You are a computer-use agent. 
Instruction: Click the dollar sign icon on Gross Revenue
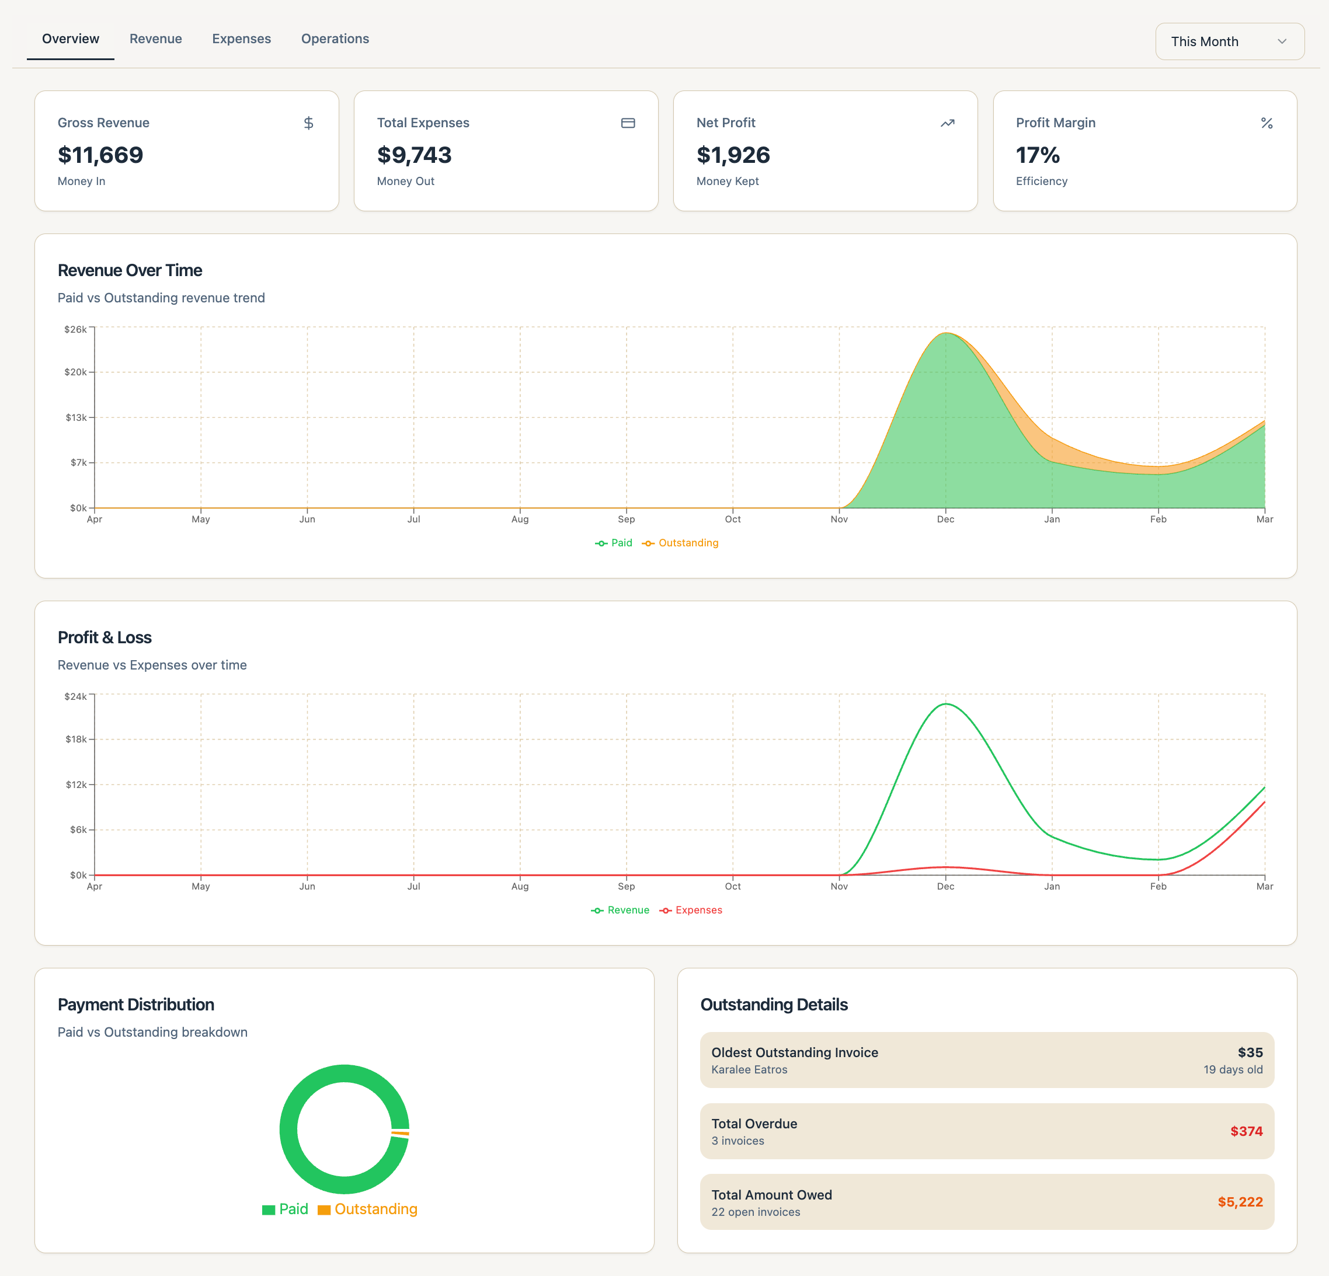[x=308, y=123]
